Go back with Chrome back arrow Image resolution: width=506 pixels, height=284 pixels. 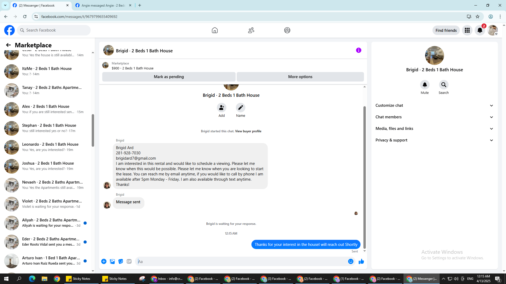coord(6,17)
